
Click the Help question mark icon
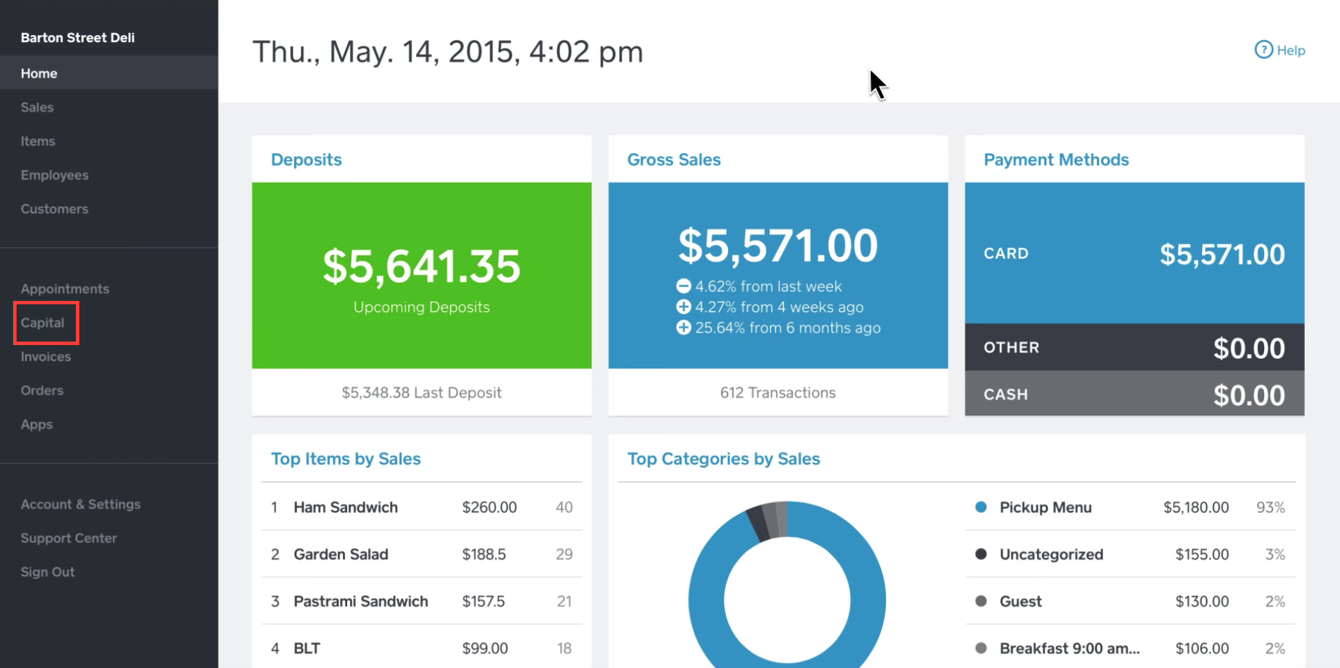click(1263, 50)
